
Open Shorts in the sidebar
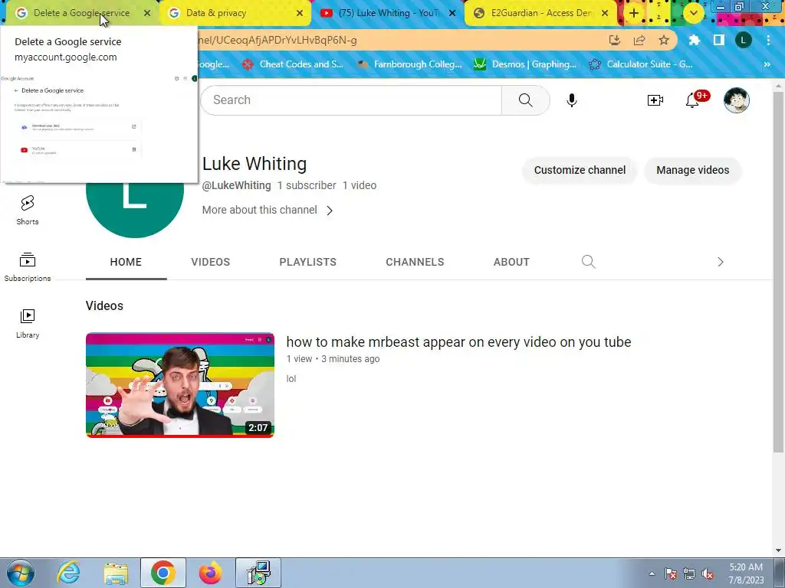pyautogui.click(x=28, y=210)
